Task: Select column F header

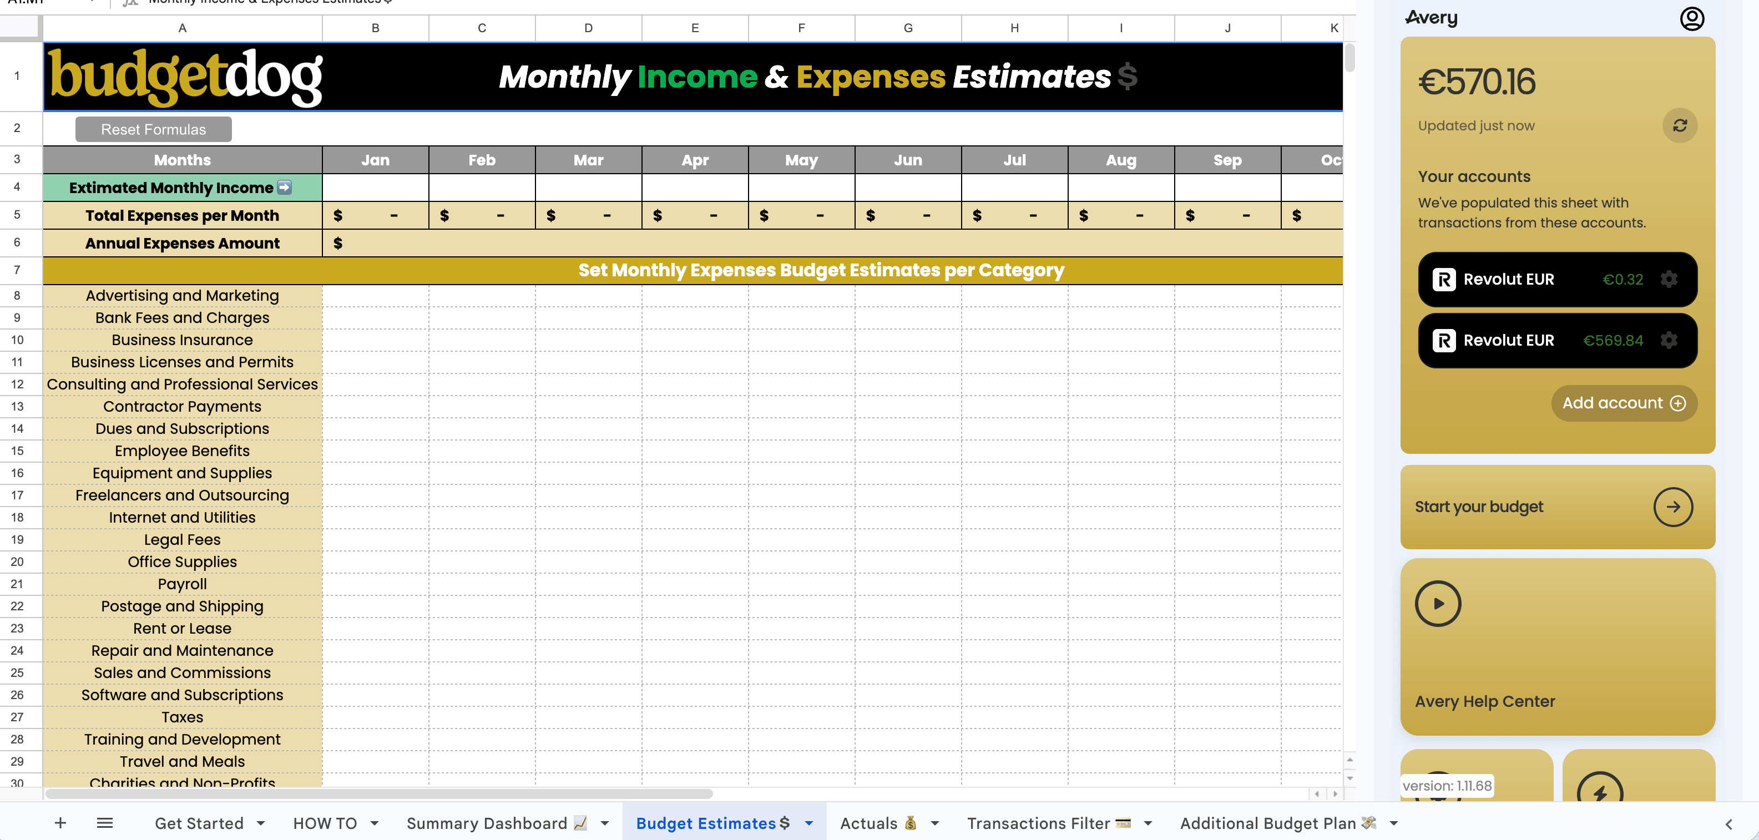Action: coord(801,28)
